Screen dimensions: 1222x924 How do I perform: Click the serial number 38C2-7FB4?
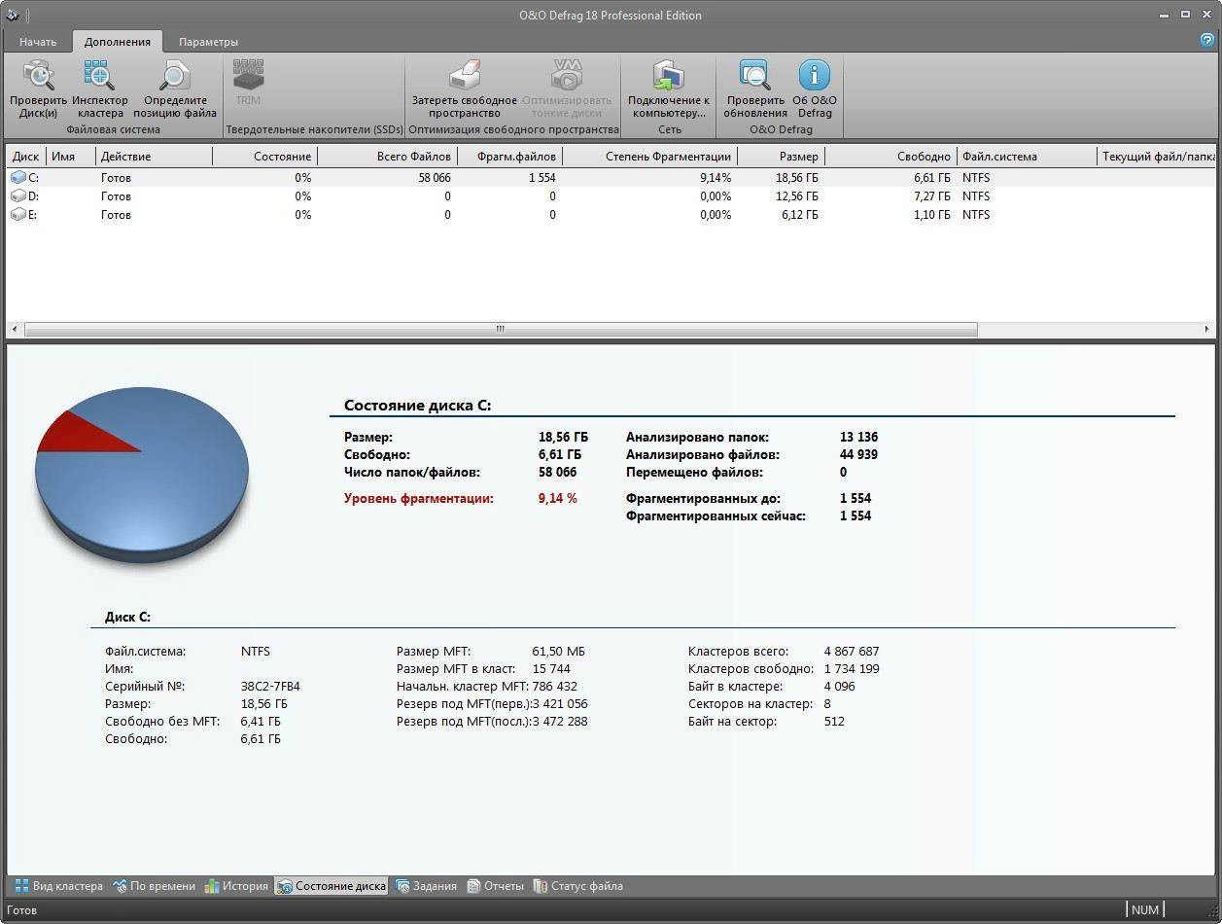[x=270, y=686]
